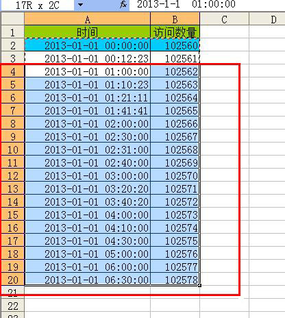The image size is (285, 318).
Task: Click cell with 2013-01-01 01:00:00
Action: [x=87, y=71]
